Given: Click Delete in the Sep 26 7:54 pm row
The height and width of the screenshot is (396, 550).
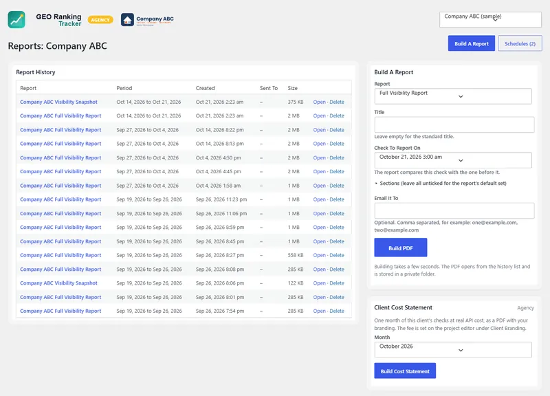Looking at the screenshot, I should (337, 311).
